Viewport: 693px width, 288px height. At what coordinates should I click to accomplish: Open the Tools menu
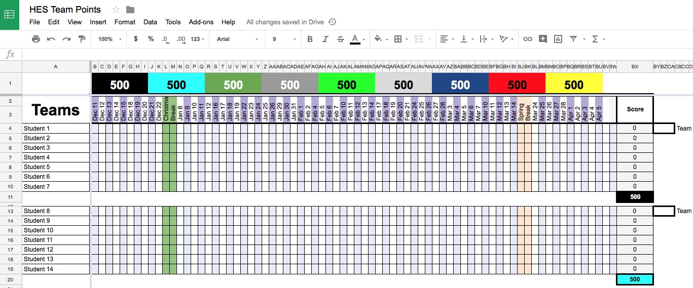173,22
